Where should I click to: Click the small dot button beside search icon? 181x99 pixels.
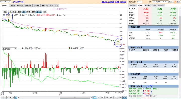pyautogui.click(x=10, y=2)
